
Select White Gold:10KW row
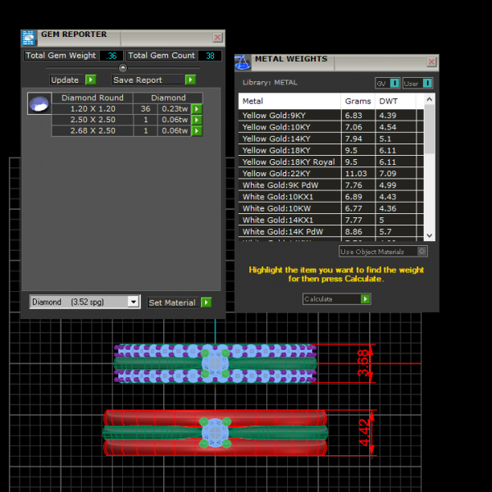[276, 208]
